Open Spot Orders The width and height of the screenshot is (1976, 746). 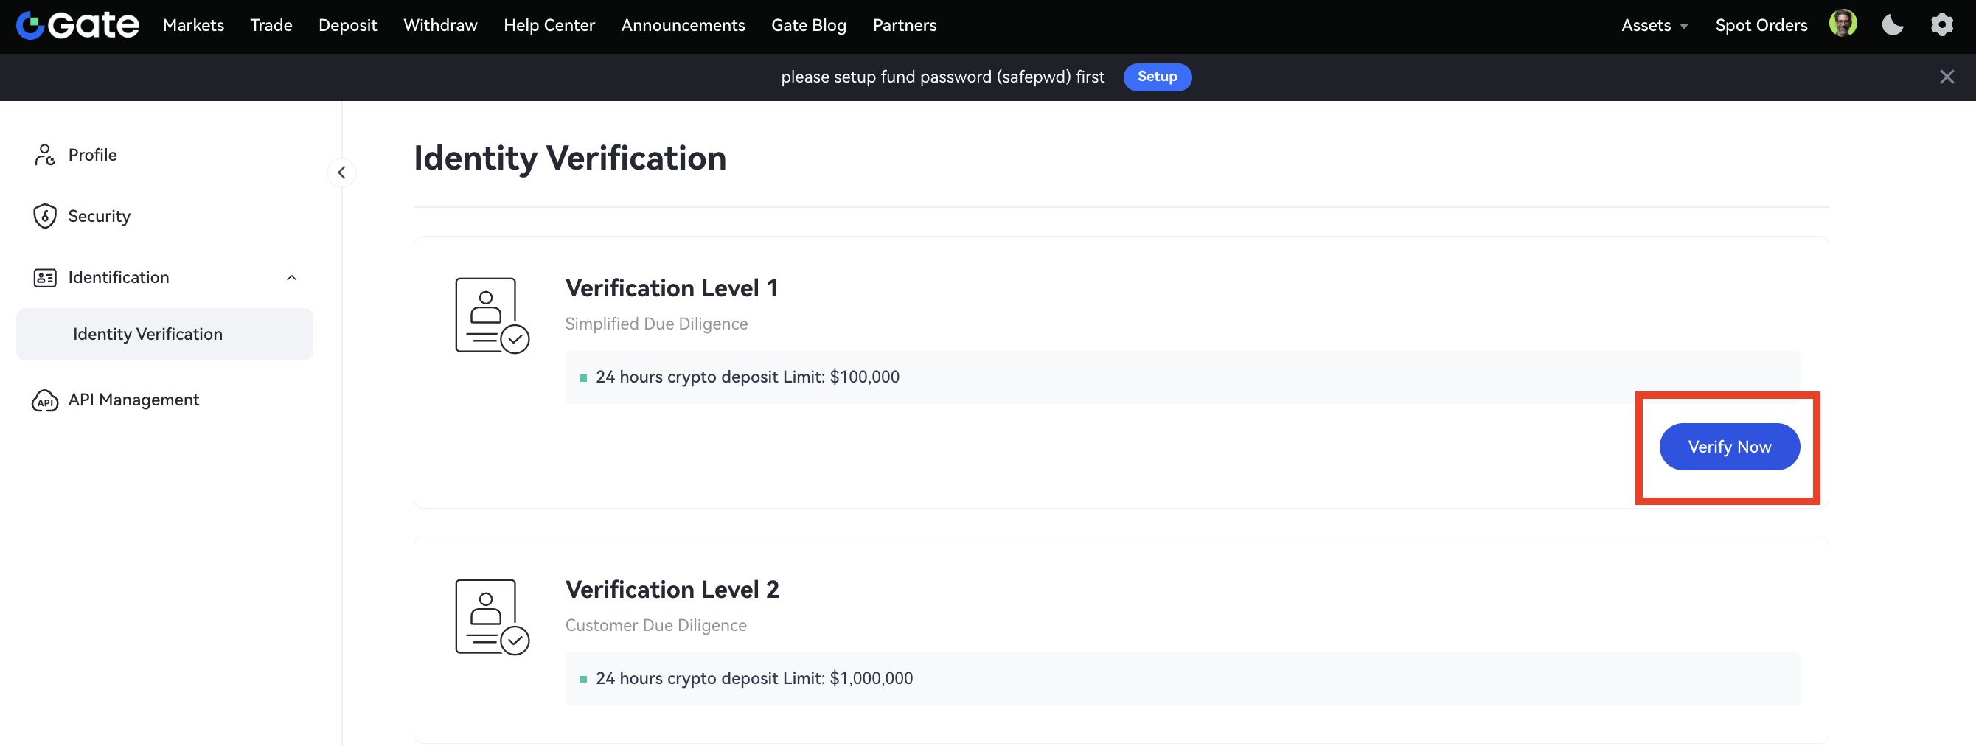[x=1761, y=25]
